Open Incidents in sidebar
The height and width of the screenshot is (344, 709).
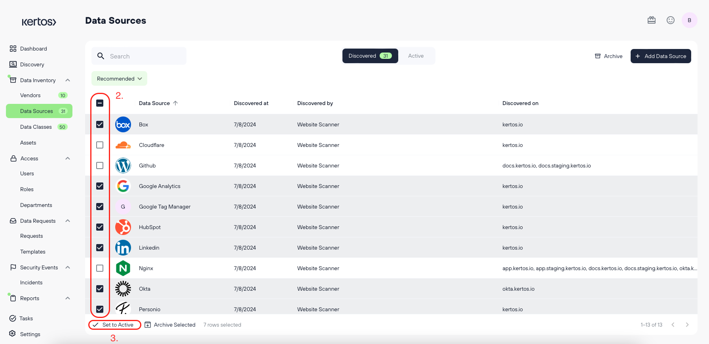[31, 282]
